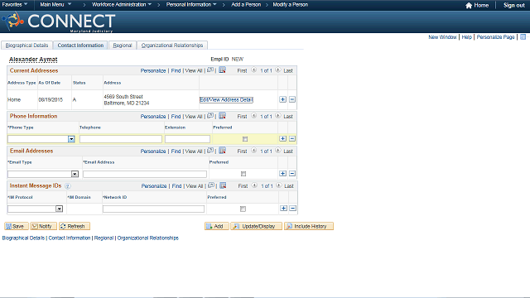Tick Preferred checkbox for email address

pos(243,174)
